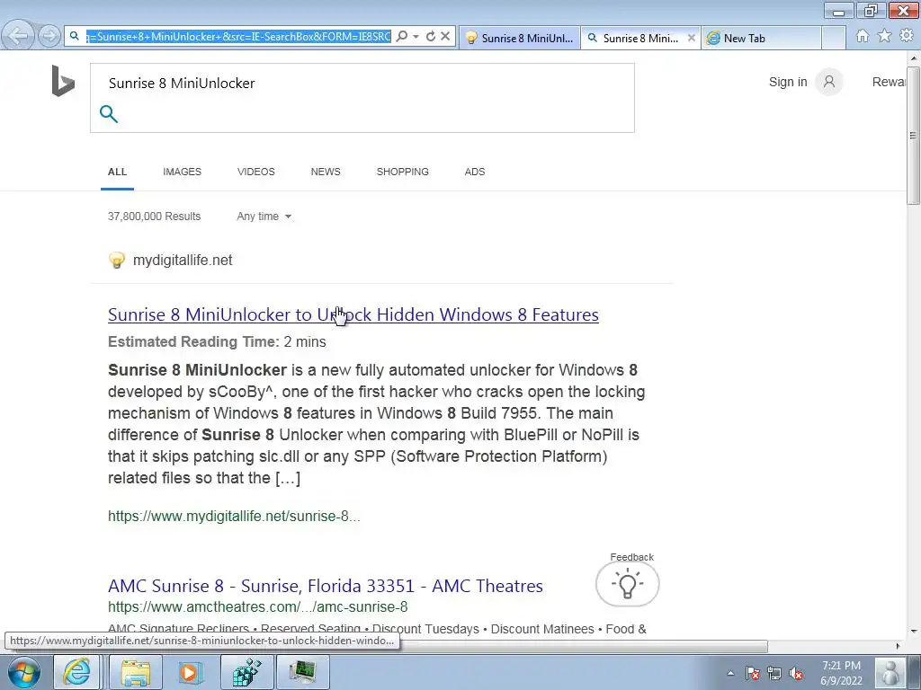
Task: Open Windows Media Player taskbar icon
Action: click(190, 672)
